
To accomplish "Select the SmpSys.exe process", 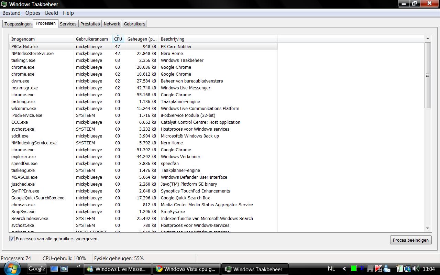I will 143,211.
